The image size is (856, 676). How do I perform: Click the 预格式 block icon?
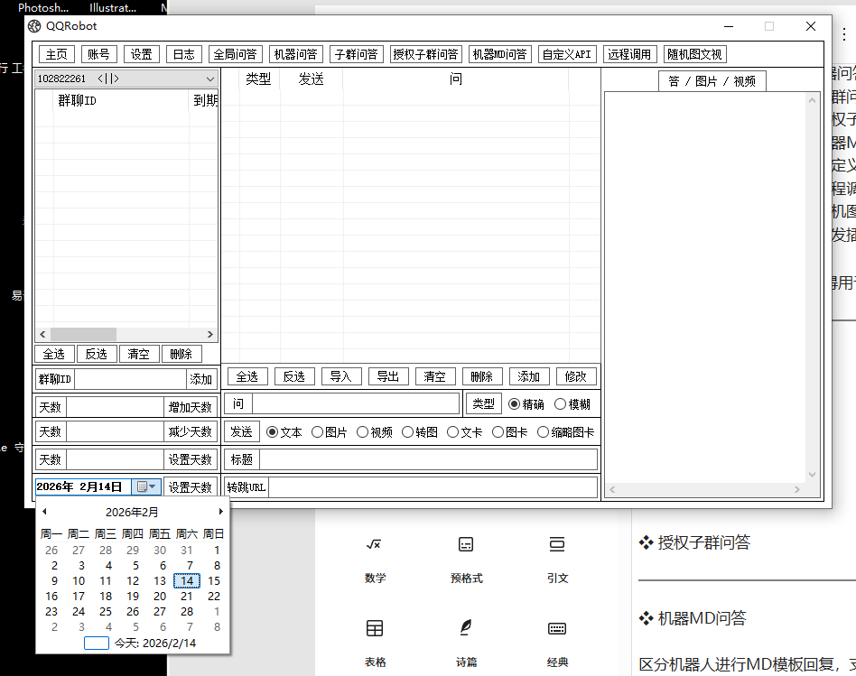[x=466, y=544]
